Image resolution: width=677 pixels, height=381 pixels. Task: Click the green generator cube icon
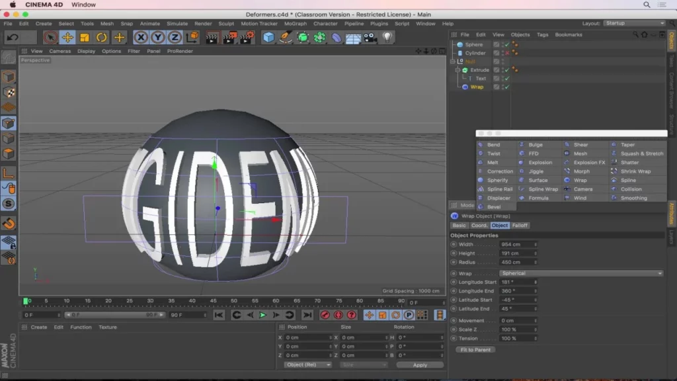(303, 38)
